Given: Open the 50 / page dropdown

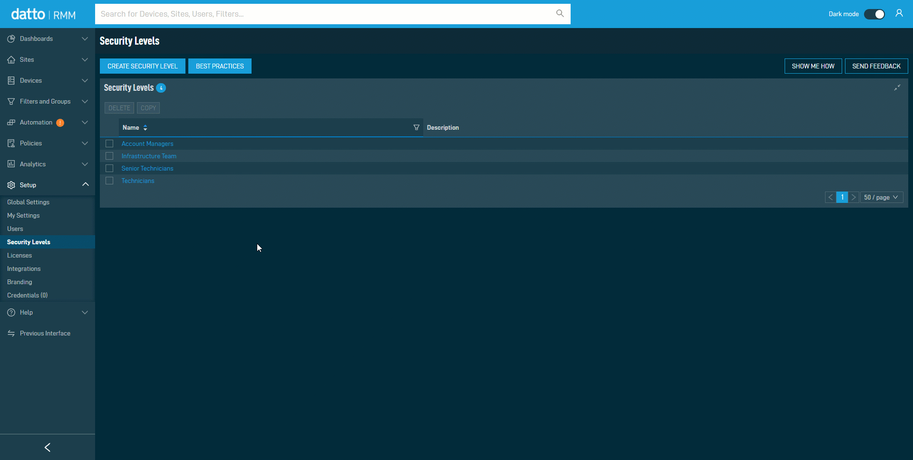Looking at the screenshot, I should [x=882, y=197].
